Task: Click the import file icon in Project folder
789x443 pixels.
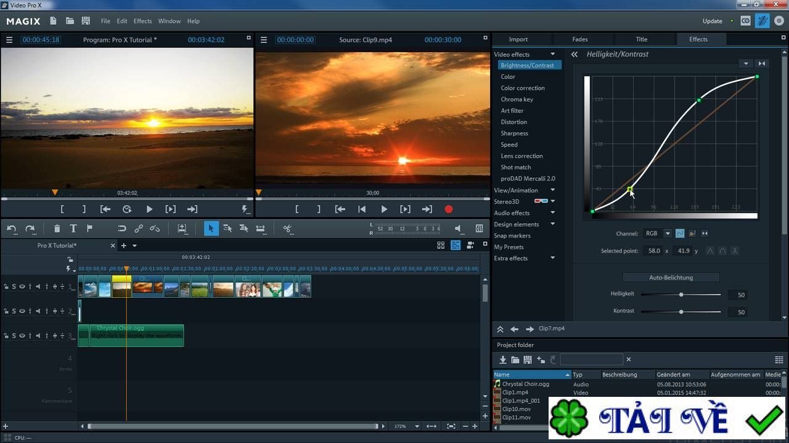Action: [503, 360]
